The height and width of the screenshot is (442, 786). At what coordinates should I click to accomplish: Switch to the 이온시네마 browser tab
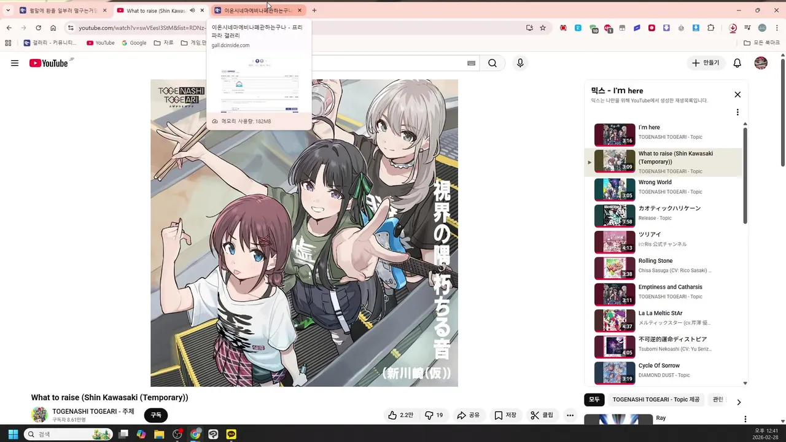(259, 10)
